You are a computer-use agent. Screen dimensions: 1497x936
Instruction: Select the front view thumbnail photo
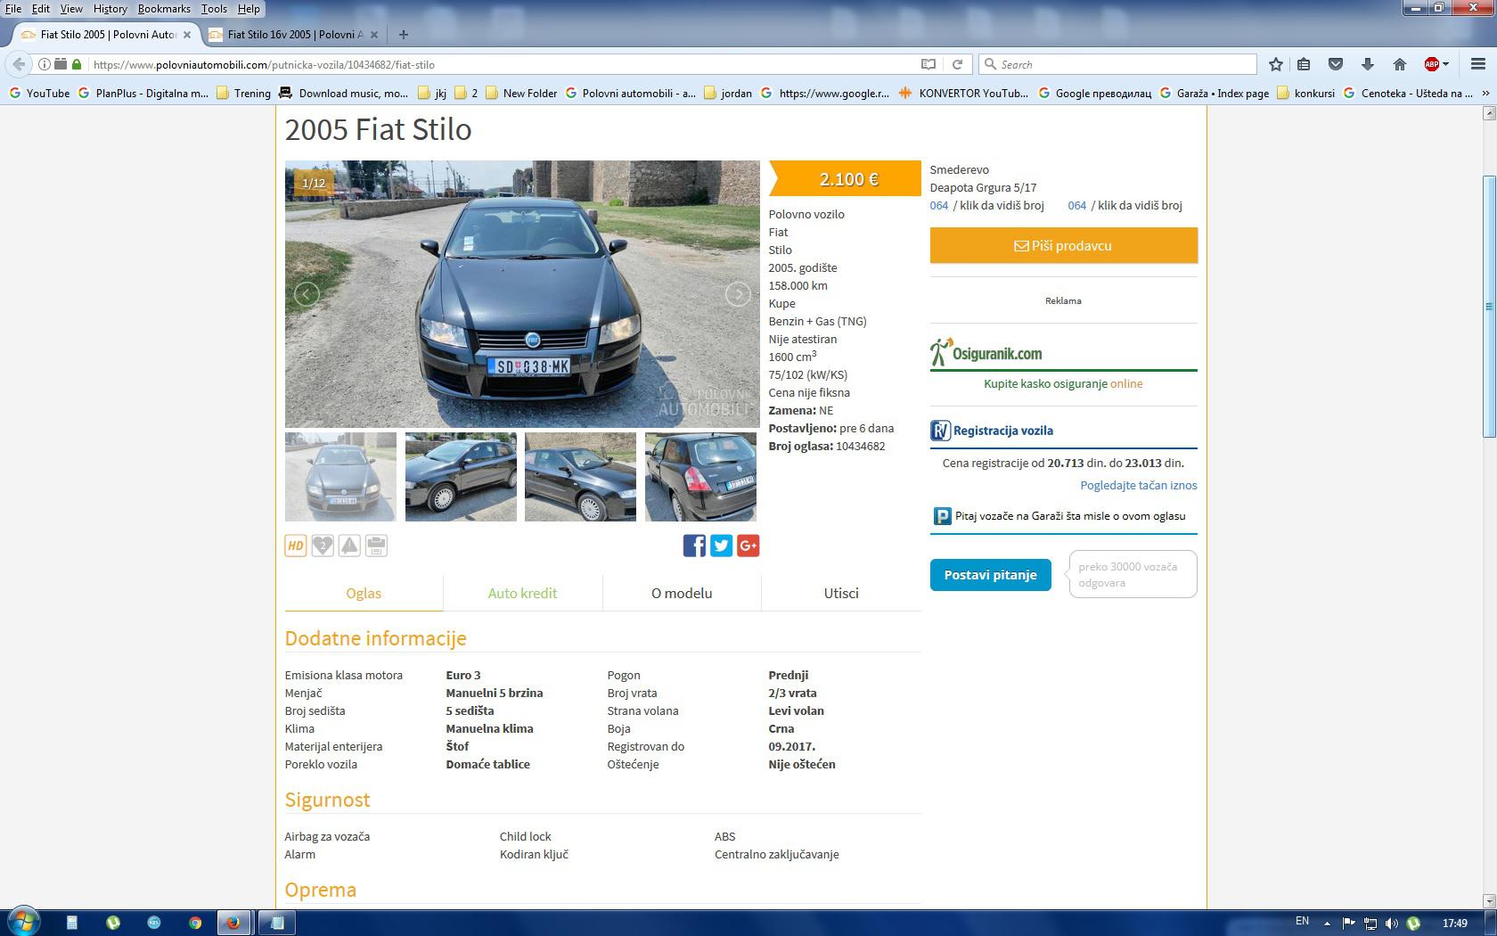pyautogui.click(x=340, y=477)
